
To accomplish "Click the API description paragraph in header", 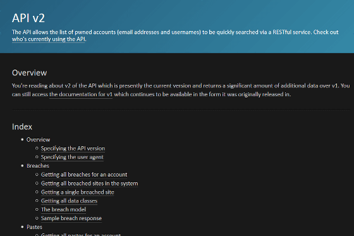I will [175, 35].
